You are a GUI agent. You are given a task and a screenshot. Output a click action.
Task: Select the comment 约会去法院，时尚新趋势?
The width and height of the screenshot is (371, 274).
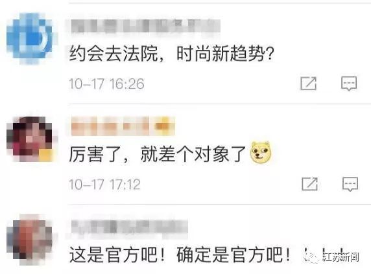point(171,54)
